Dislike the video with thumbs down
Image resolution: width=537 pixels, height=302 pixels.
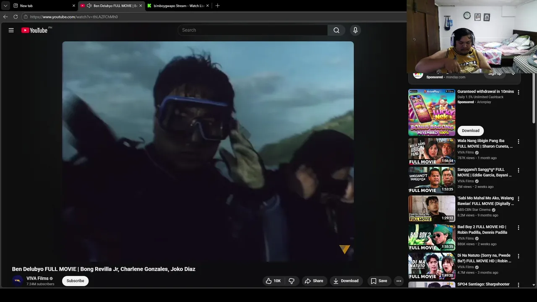292,281
